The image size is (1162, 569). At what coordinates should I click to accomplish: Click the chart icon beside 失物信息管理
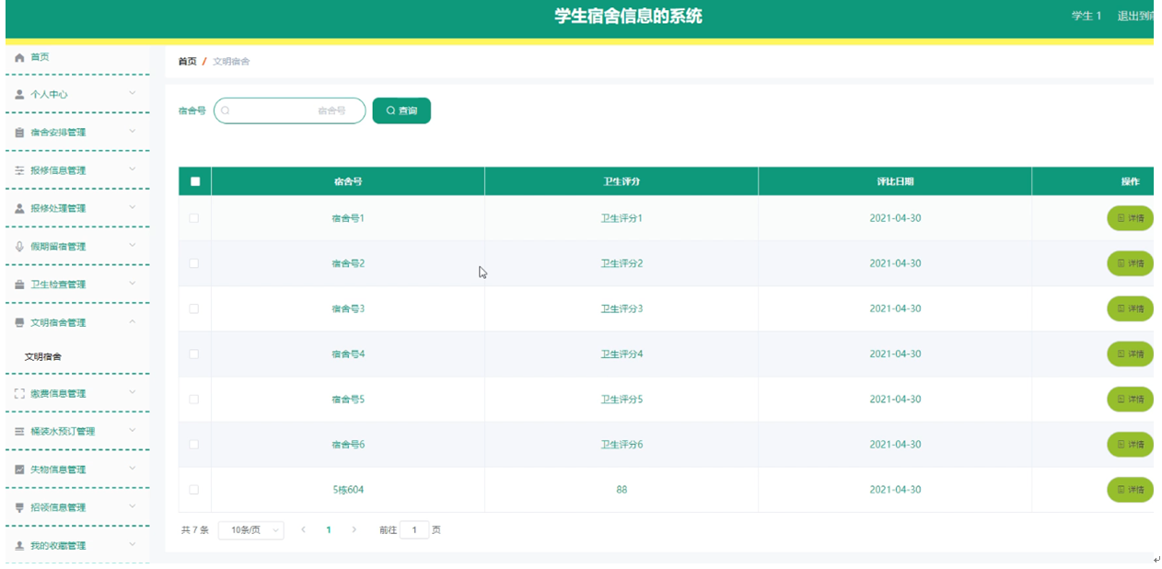[20, 470]
